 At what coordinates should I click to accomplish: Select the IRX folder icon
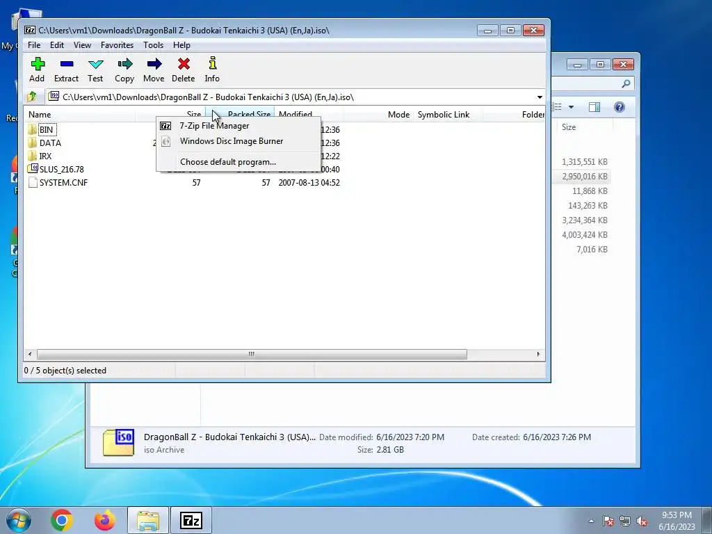tap(32, 156)
